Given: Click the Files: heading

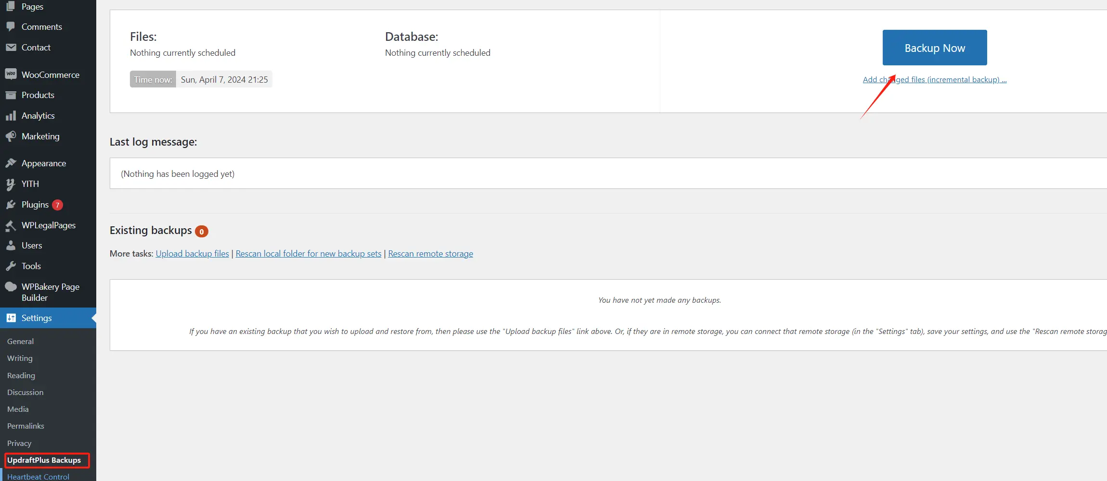Looking at the screenshot, I should (x=143, y=37).
